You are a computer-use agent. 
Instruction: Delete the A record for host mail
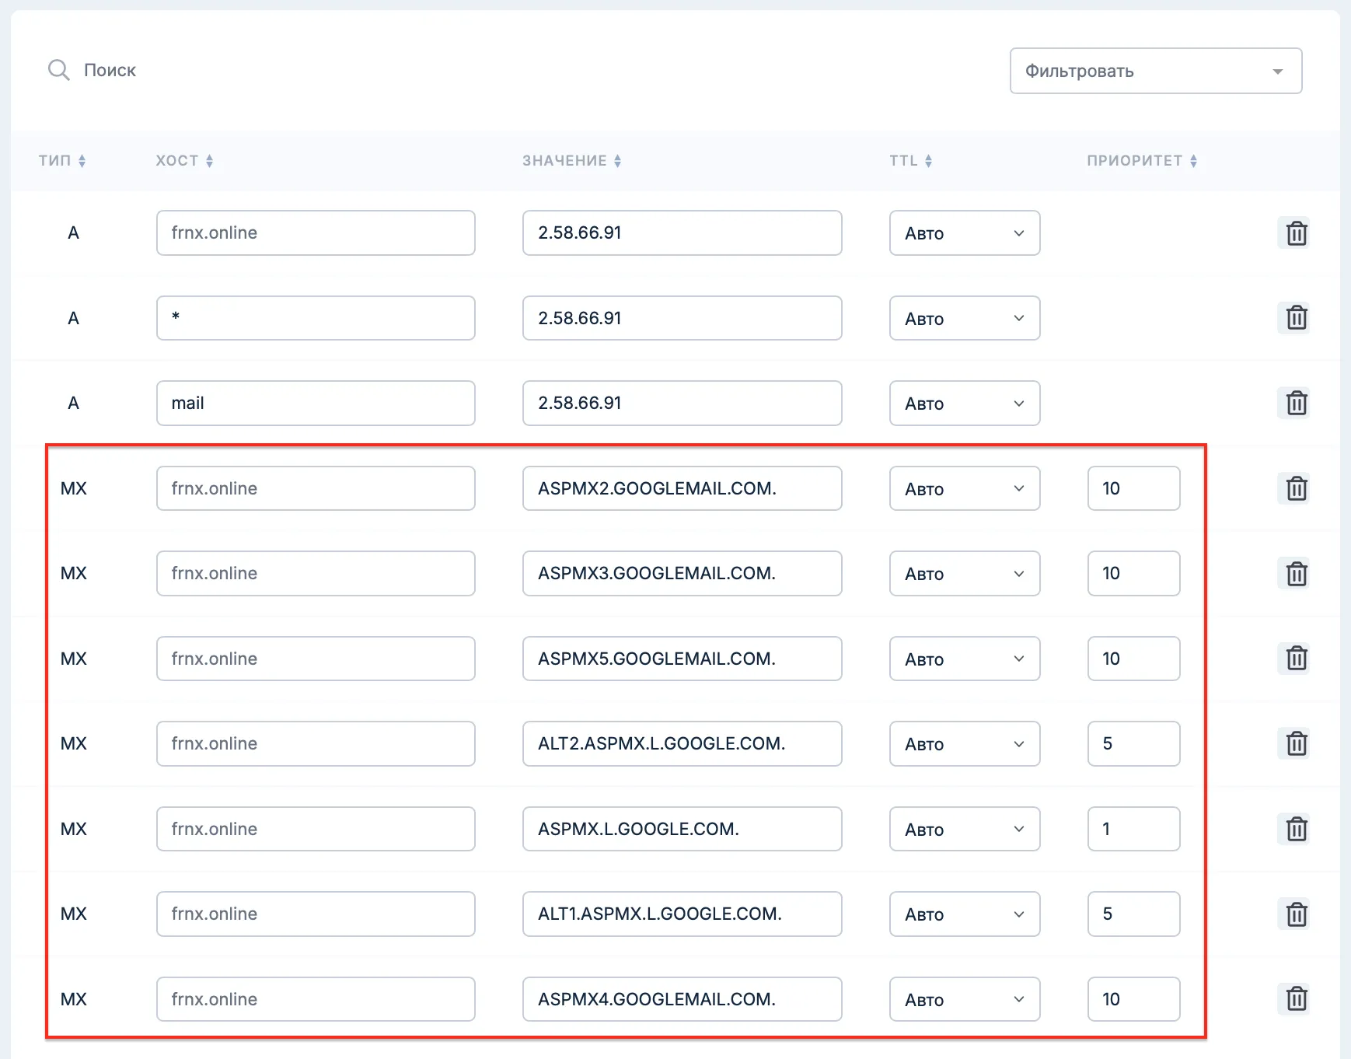(1296, 404)
